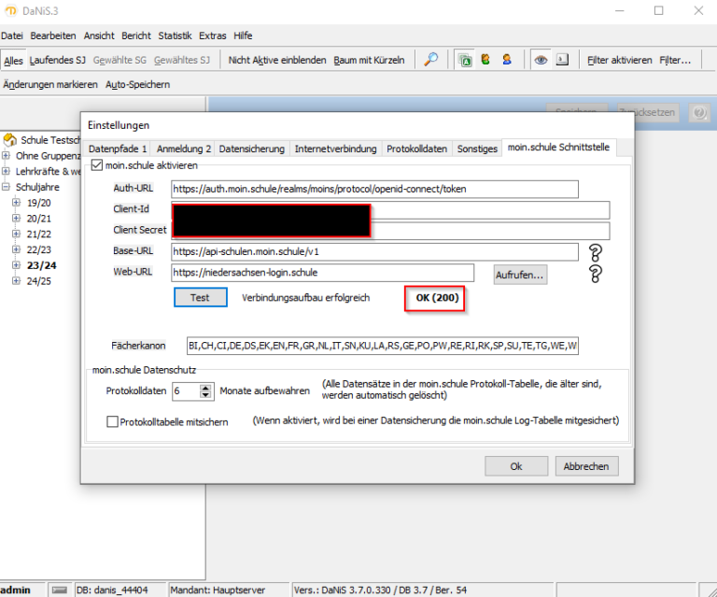
Task: Enable Protokolltabelle mitsichern checkbox
Action: pyautogui.click(x=113, y=421)
